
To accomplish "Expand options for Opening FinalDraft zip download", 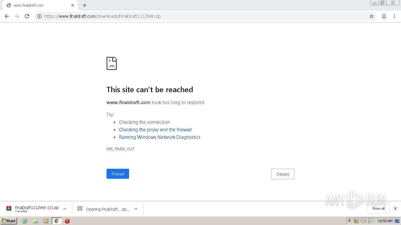I will 136,209.
